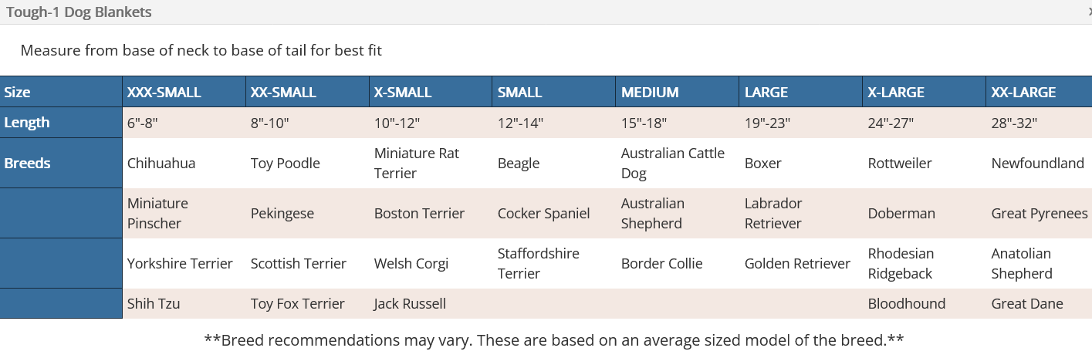Click the Great Dane cell
The width and height of the screenshot is (1092, 358).
(1039, 304)
